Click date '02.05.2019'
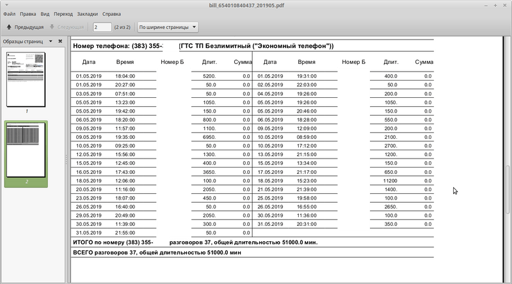512x284 pixels. pos(270,85)
